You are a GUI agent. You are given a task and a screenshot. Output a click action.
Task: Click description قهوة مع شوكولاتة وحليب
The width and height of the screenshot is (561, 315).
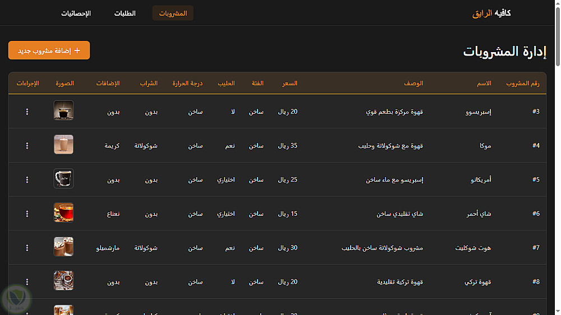click(390, 146)
